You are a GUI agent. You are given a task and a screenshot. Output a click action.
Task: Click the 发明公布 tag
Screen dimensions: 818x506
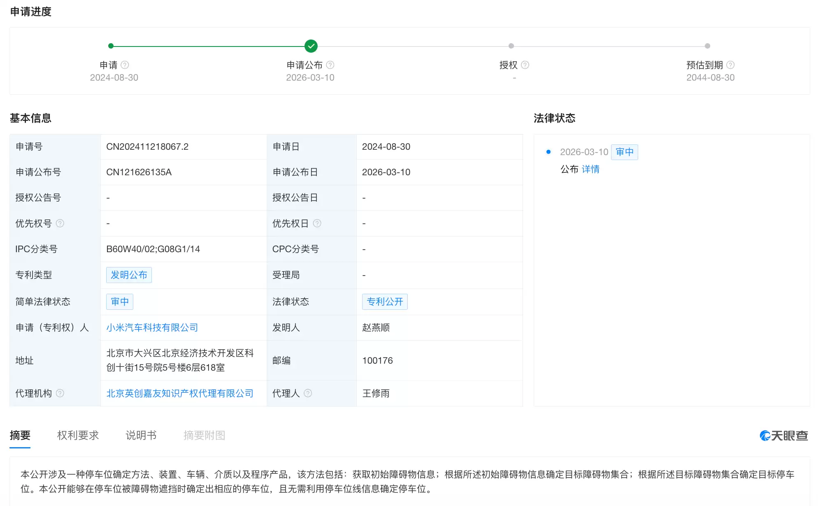129,275
